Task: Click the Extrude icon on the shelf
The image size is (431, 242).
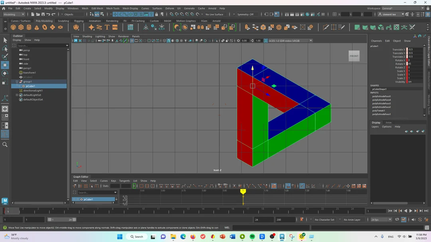Action: pyautogui.click(x=247, y=27)
